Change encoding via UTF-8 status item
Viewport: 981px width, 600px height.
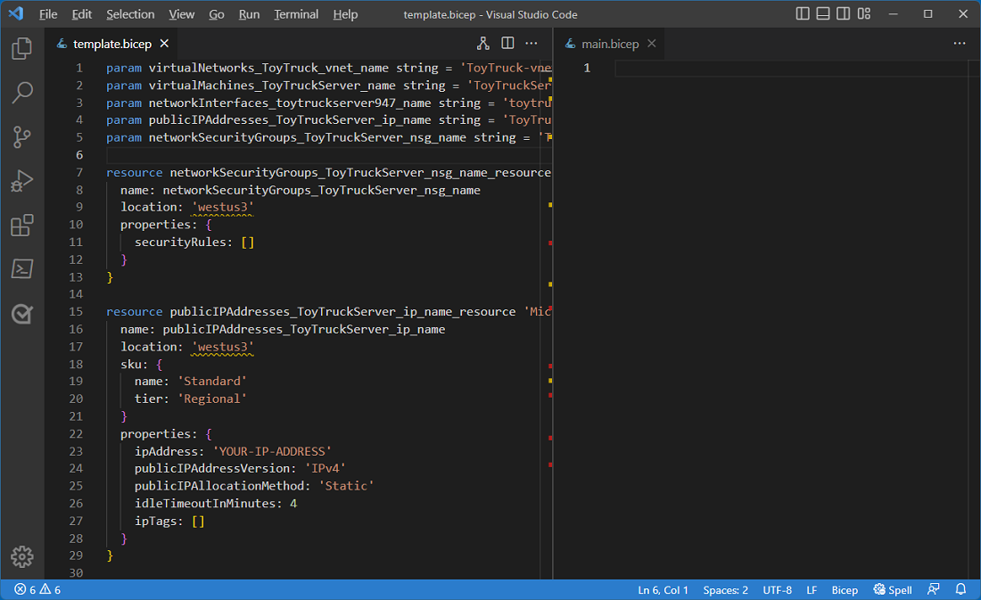pos(777,589)
